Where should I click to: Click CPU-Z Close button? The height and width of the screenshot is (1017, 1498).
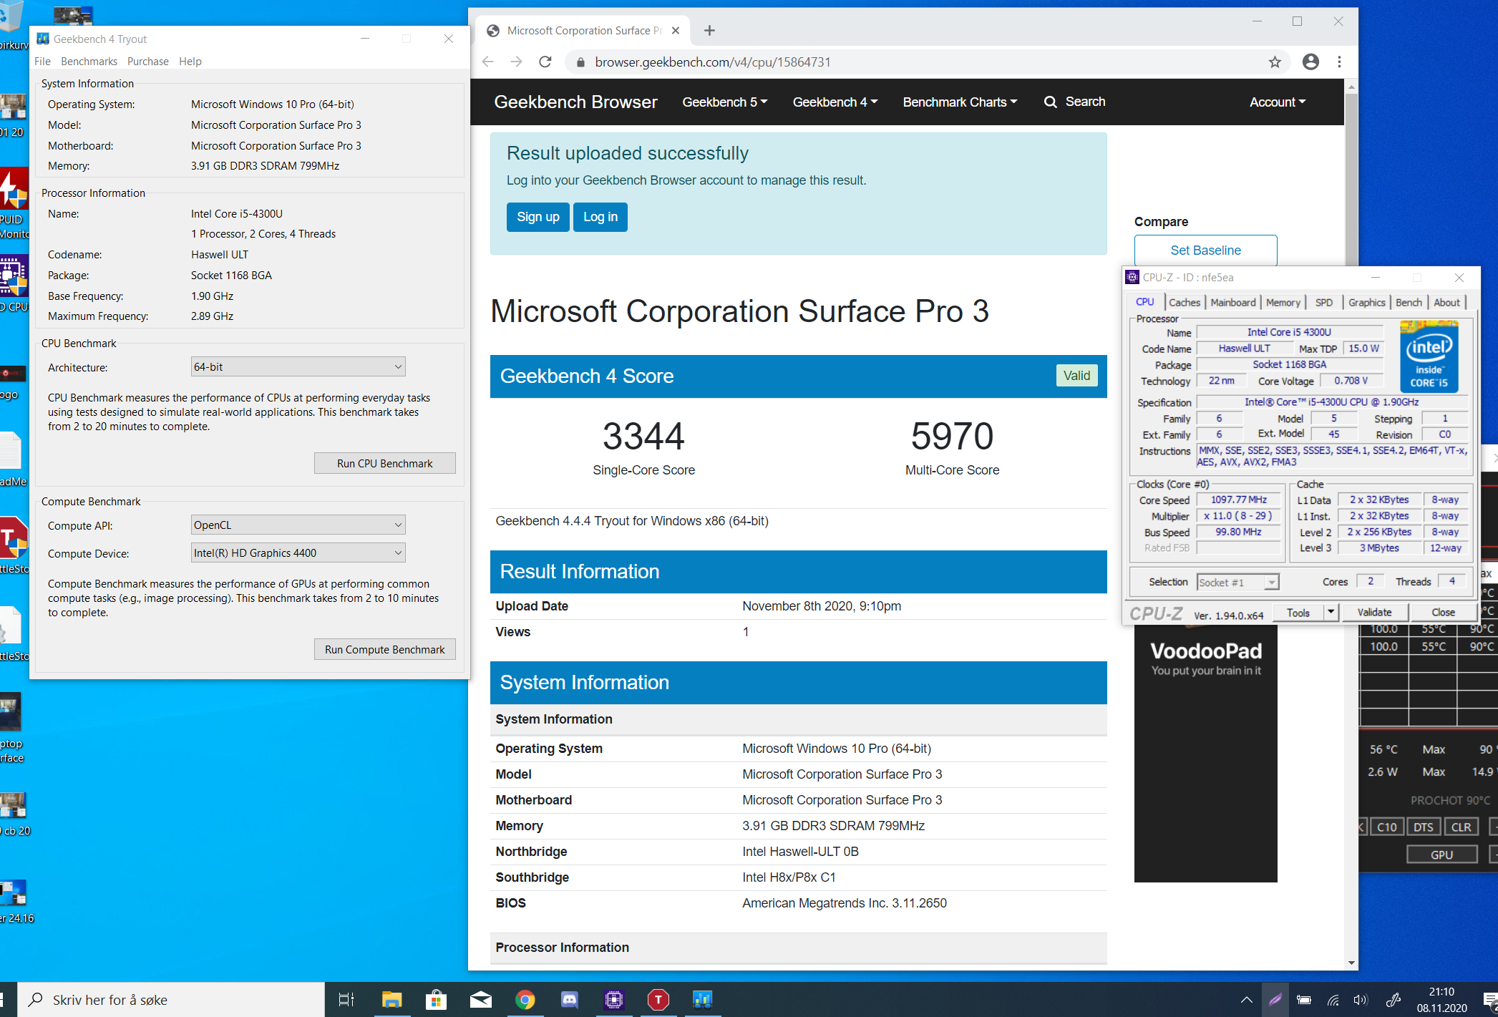tap(1443, 612)
